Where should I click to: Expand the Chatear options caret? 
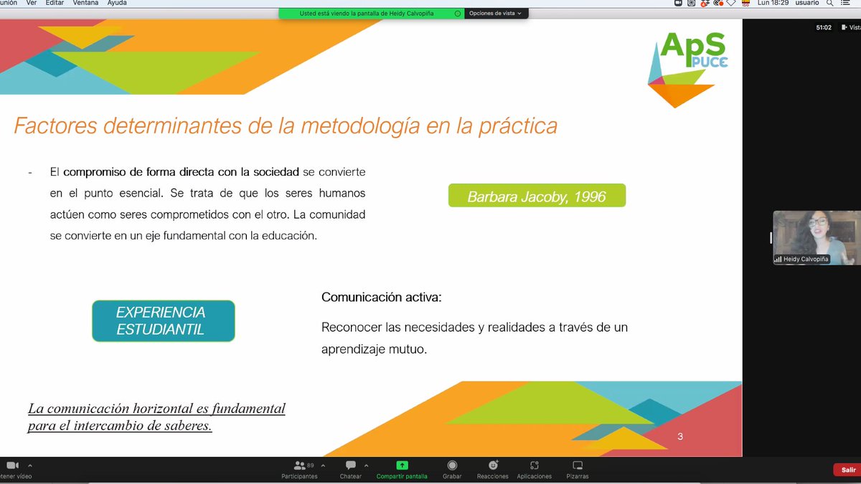click(x=367, y=465)
